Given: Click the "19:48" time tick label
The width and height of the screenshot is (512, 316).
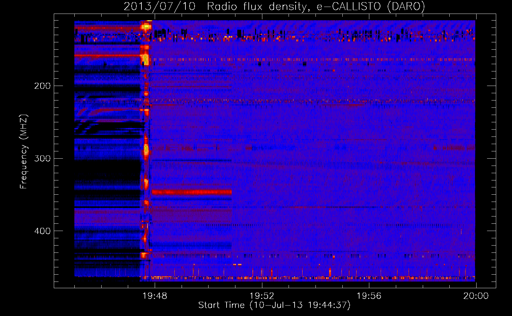Looking at the screenshot, I should click(x=155, y=296).
